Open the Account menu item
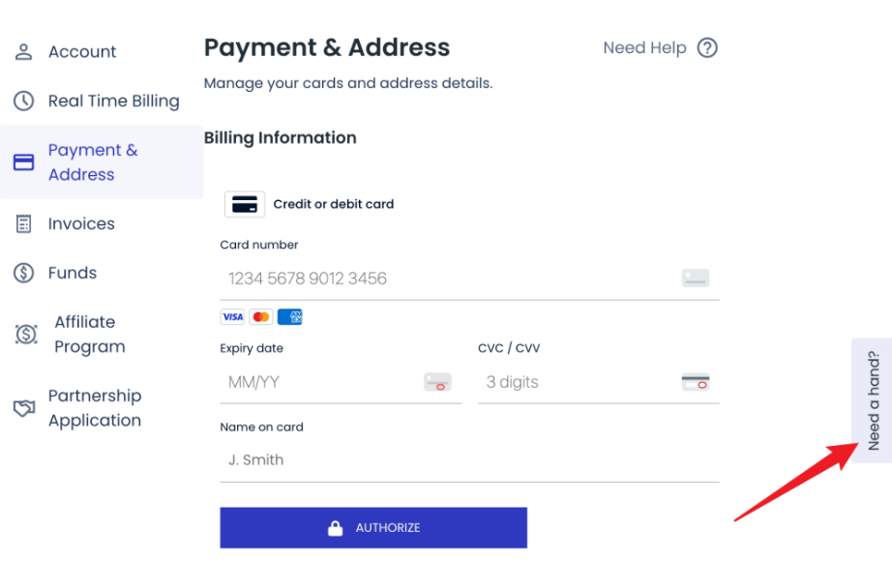892x588 pixels. click(x=82, y=52)
